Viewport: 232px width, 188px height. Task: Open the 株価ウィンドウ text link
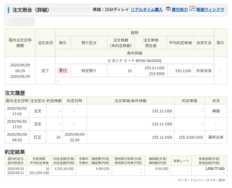point(210,9)
